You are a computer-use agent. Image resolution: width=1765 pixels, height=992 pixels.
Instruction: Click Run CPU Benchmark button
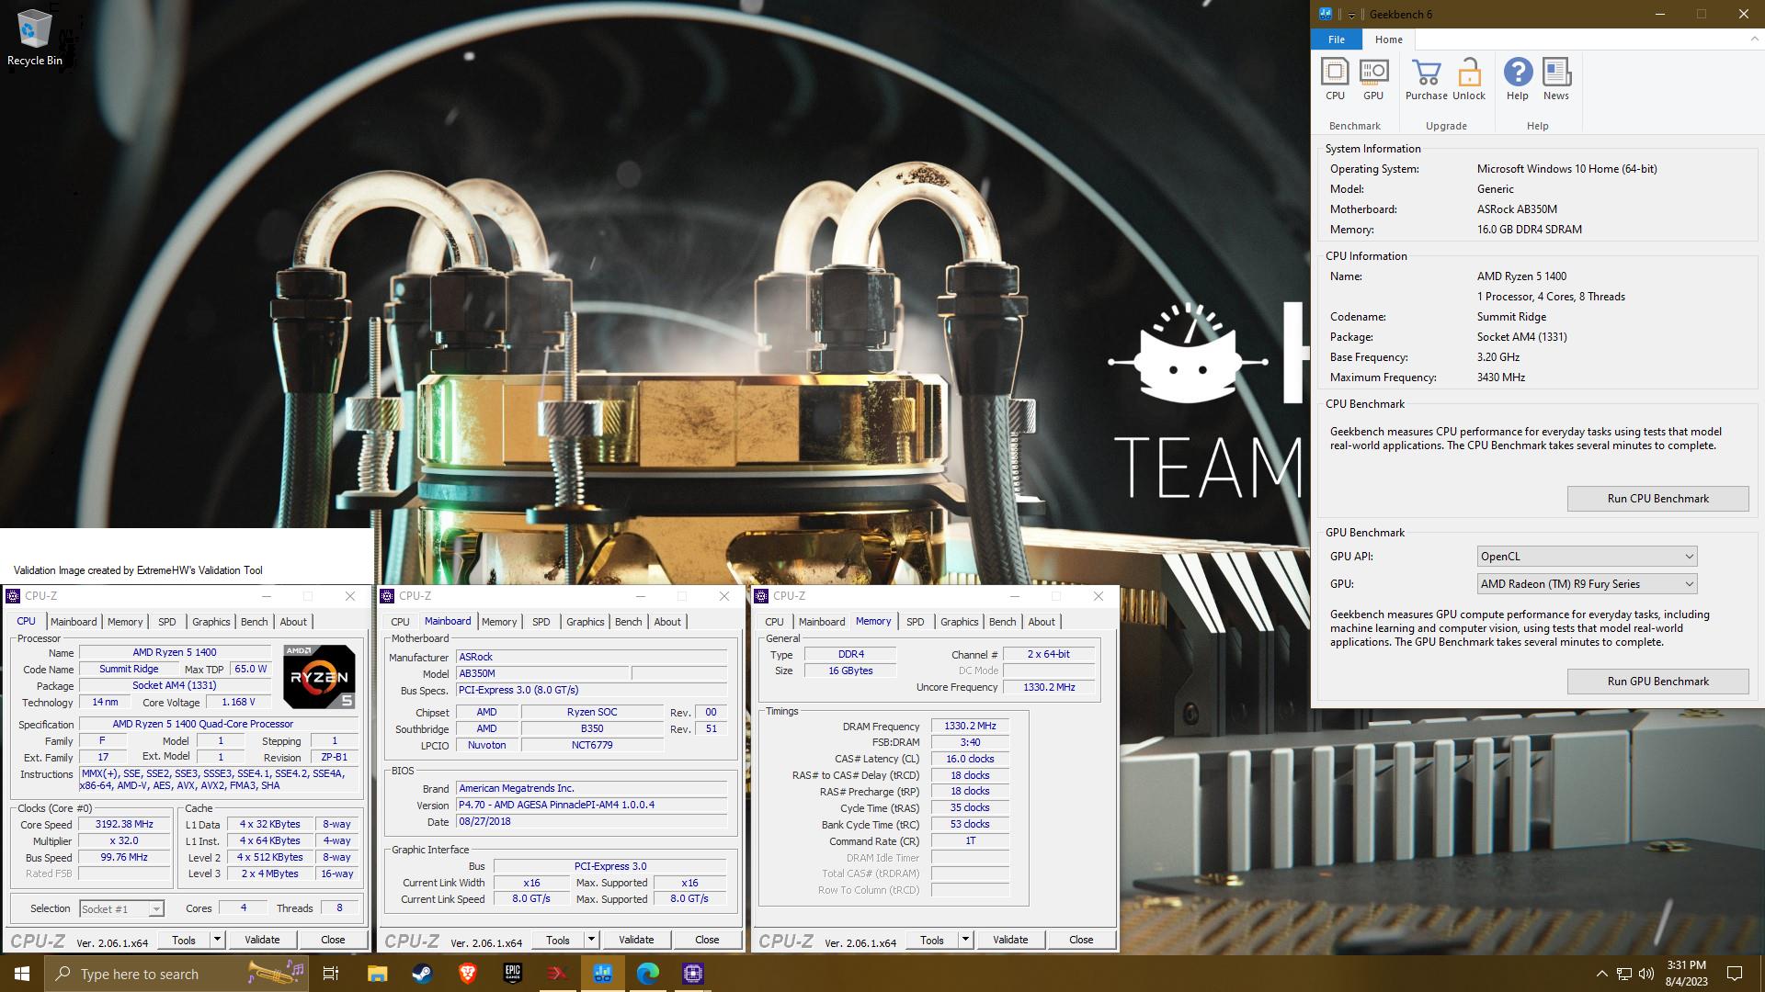[1657, 499]
